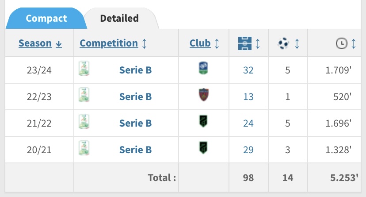Viewport: 366px width, 197px height.
Task: Click the Serie B logo in the 21/22 row
Action: 84,121
